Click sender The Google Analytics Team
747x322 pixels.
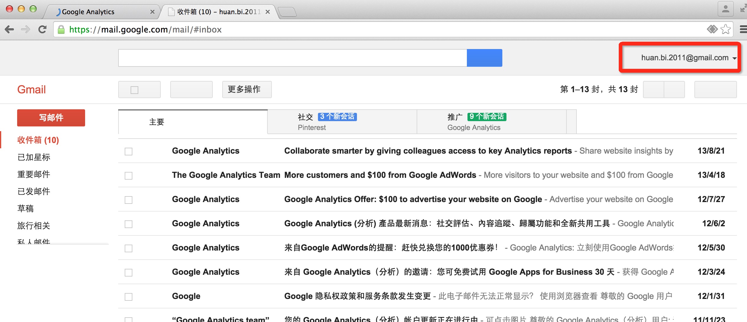point(226,175)
